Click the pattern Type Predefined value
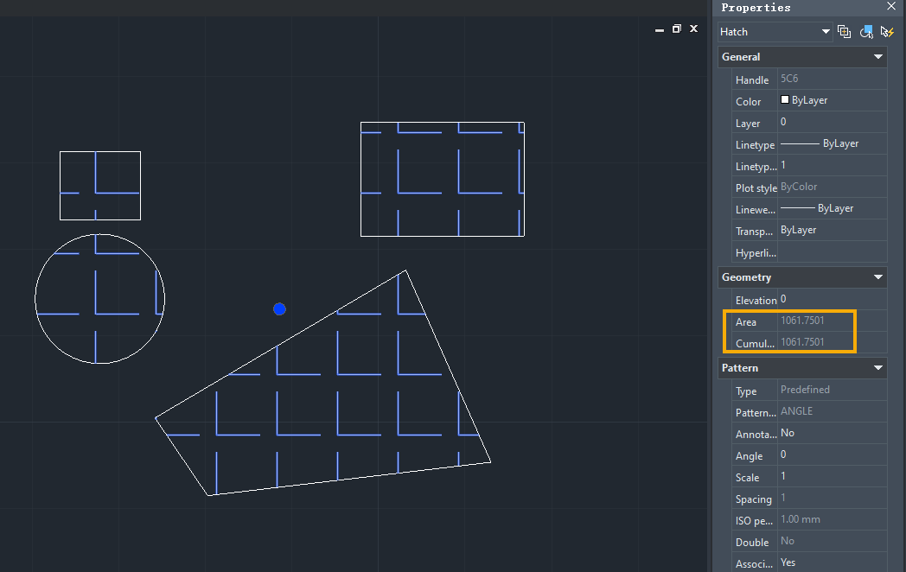The image size is (906, 572). [805, 390]
